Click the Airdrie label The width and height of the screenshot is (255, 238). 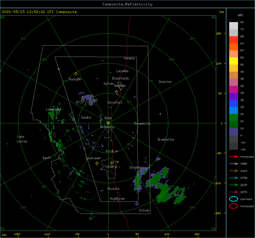point(112,151)
